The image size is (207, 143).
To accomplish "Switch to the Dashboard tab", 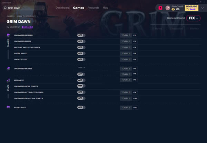I will (62, 8).
